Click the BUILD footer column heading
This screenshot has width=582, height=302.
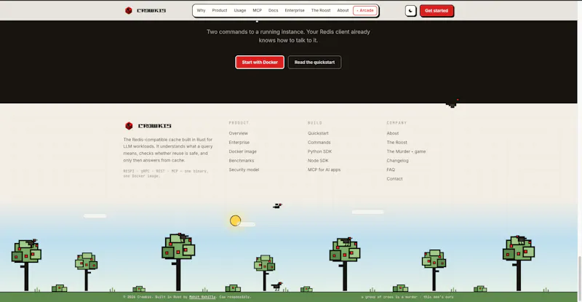(315, 122)
